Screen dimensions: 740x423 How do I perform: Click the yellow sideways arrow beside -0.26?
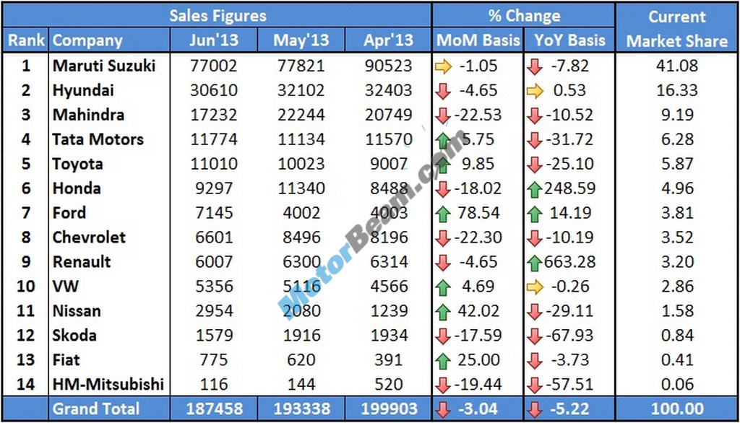pyautogui.click(x=535, y=287)
